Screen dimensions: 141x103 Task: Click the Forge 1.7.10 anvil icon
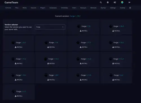78,75
